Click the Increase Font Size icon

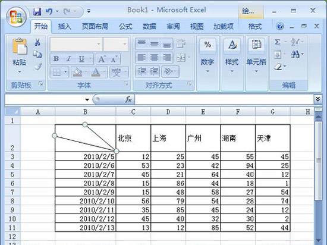(x=102, y=59)
